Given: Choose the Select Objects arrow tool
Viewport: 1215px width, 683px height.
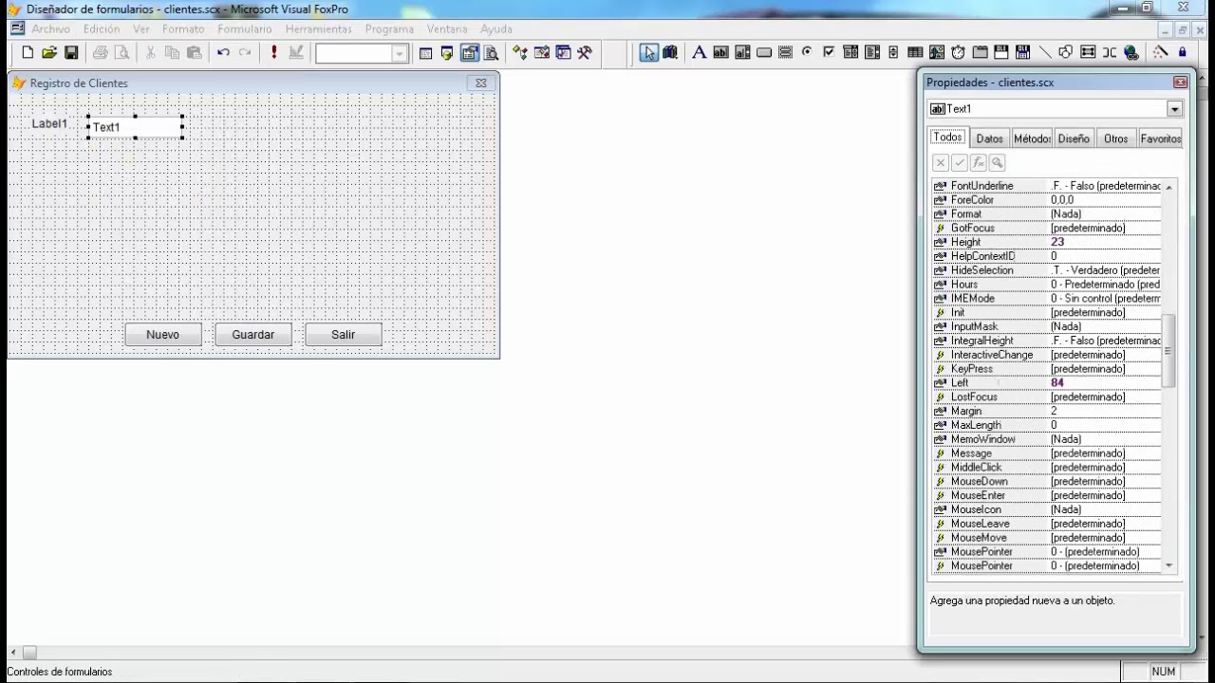Looking at the screenshot, I should coord(648,53).
